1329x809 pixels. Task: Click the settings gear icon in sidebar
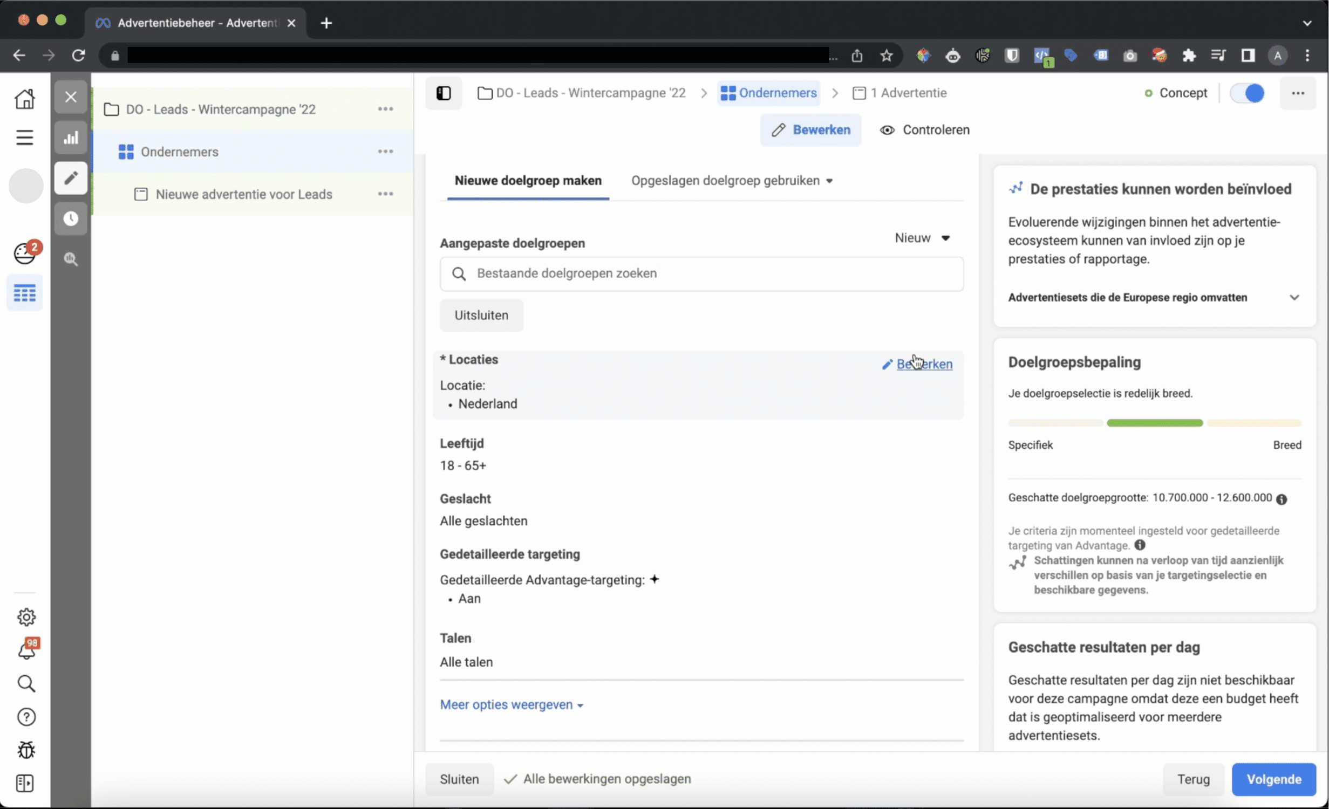pos(26,616)
